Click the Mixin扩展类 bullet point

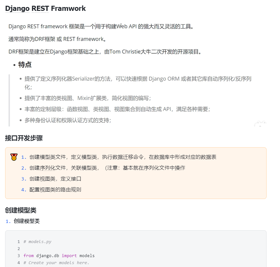tap(88, 98)
